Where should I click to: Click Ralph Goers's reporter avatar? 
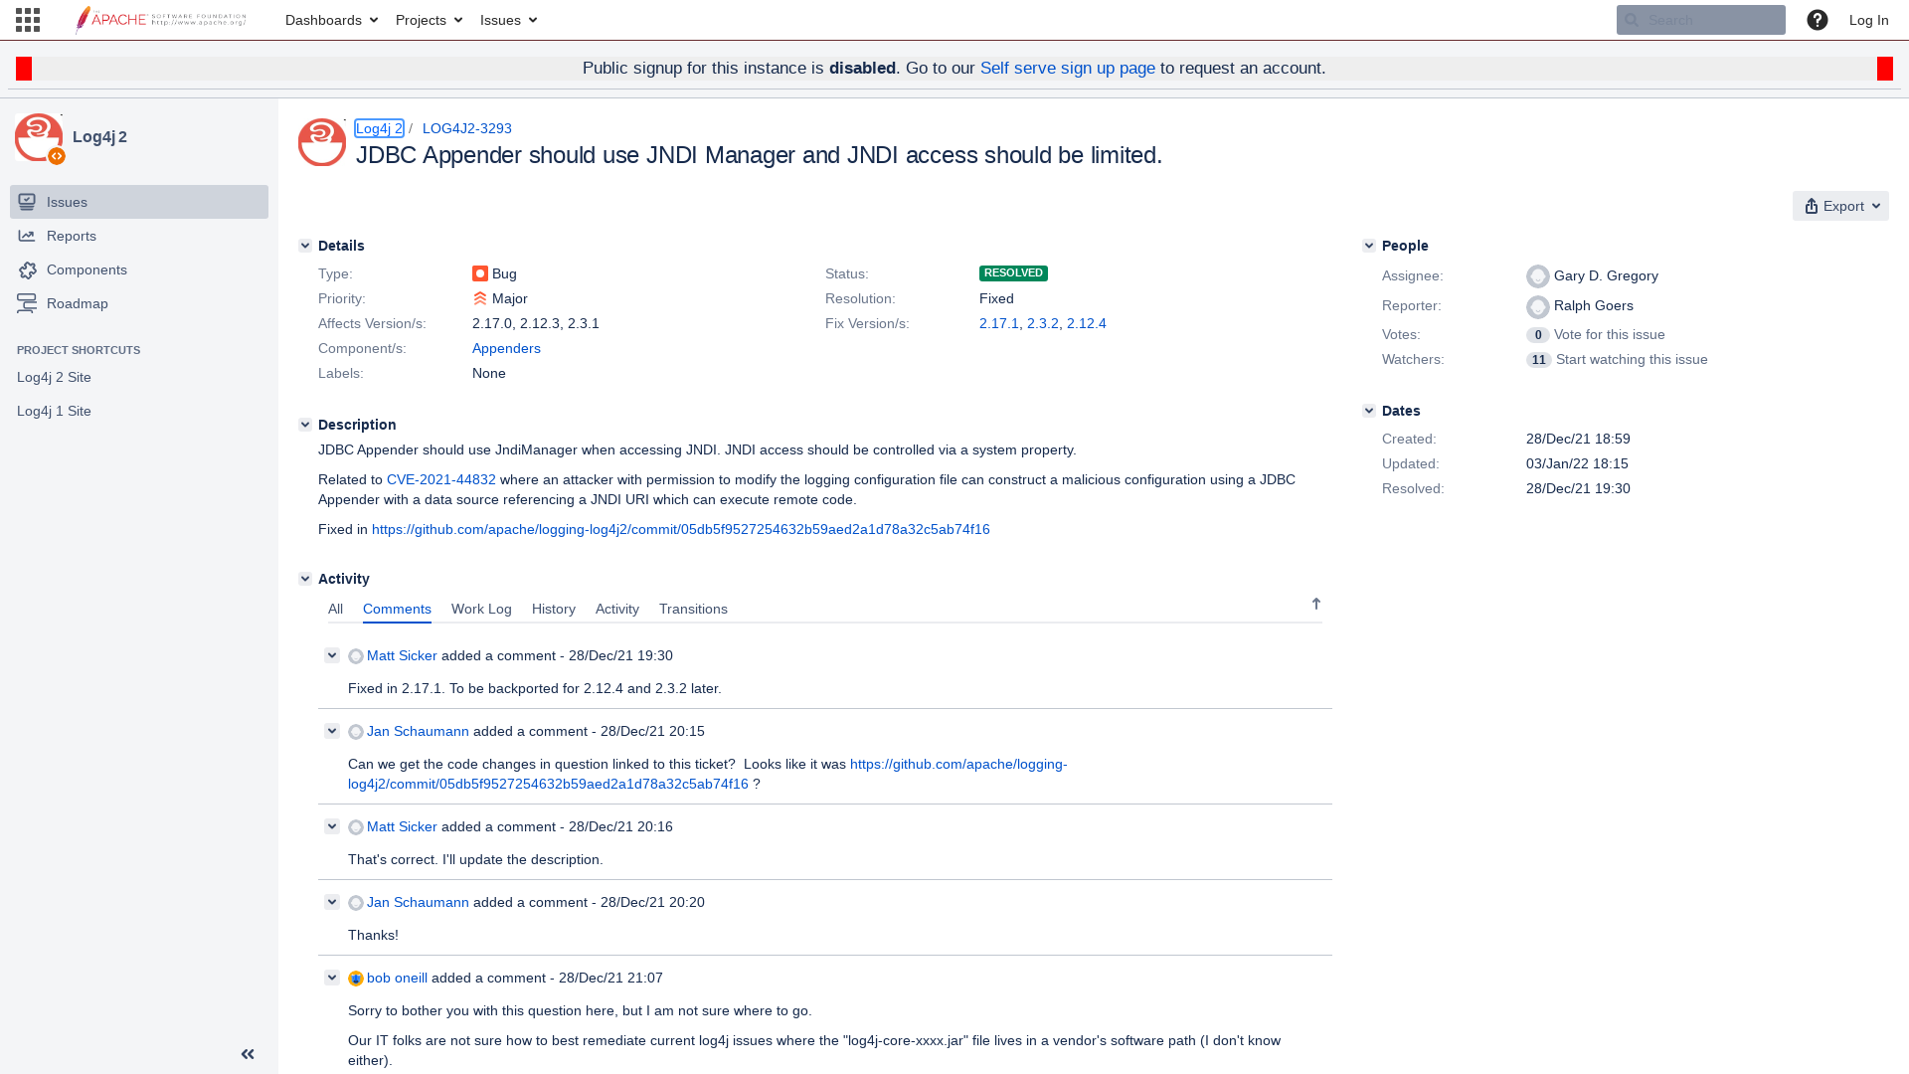(1538, 306)
